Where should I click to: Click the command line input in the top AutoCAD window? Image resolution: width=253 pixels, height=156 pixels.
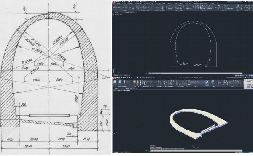pyautogui.click(x=196, y=73)
